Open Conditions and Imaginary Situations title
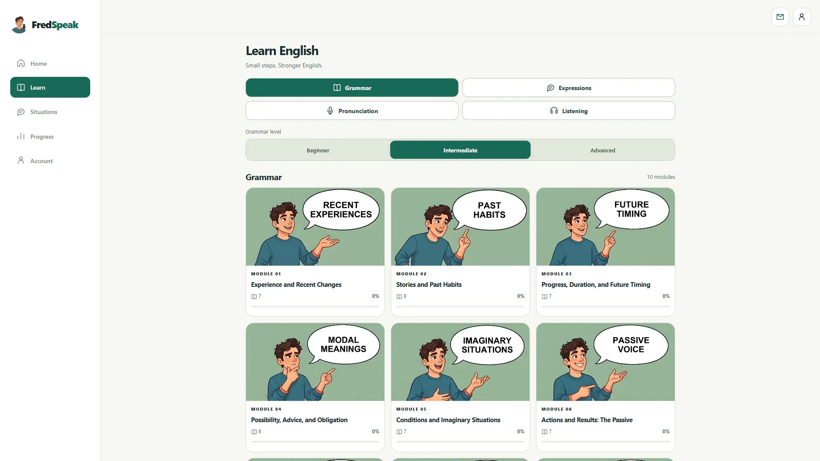 (448, 420)
